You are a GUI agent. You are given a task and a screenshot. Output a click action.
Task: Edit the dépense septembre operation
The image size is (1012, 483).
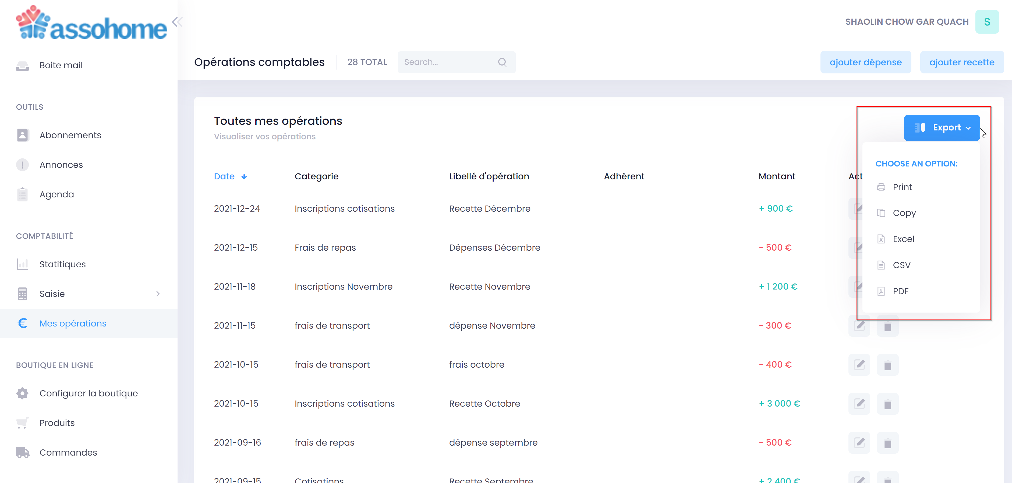point(859,443)
